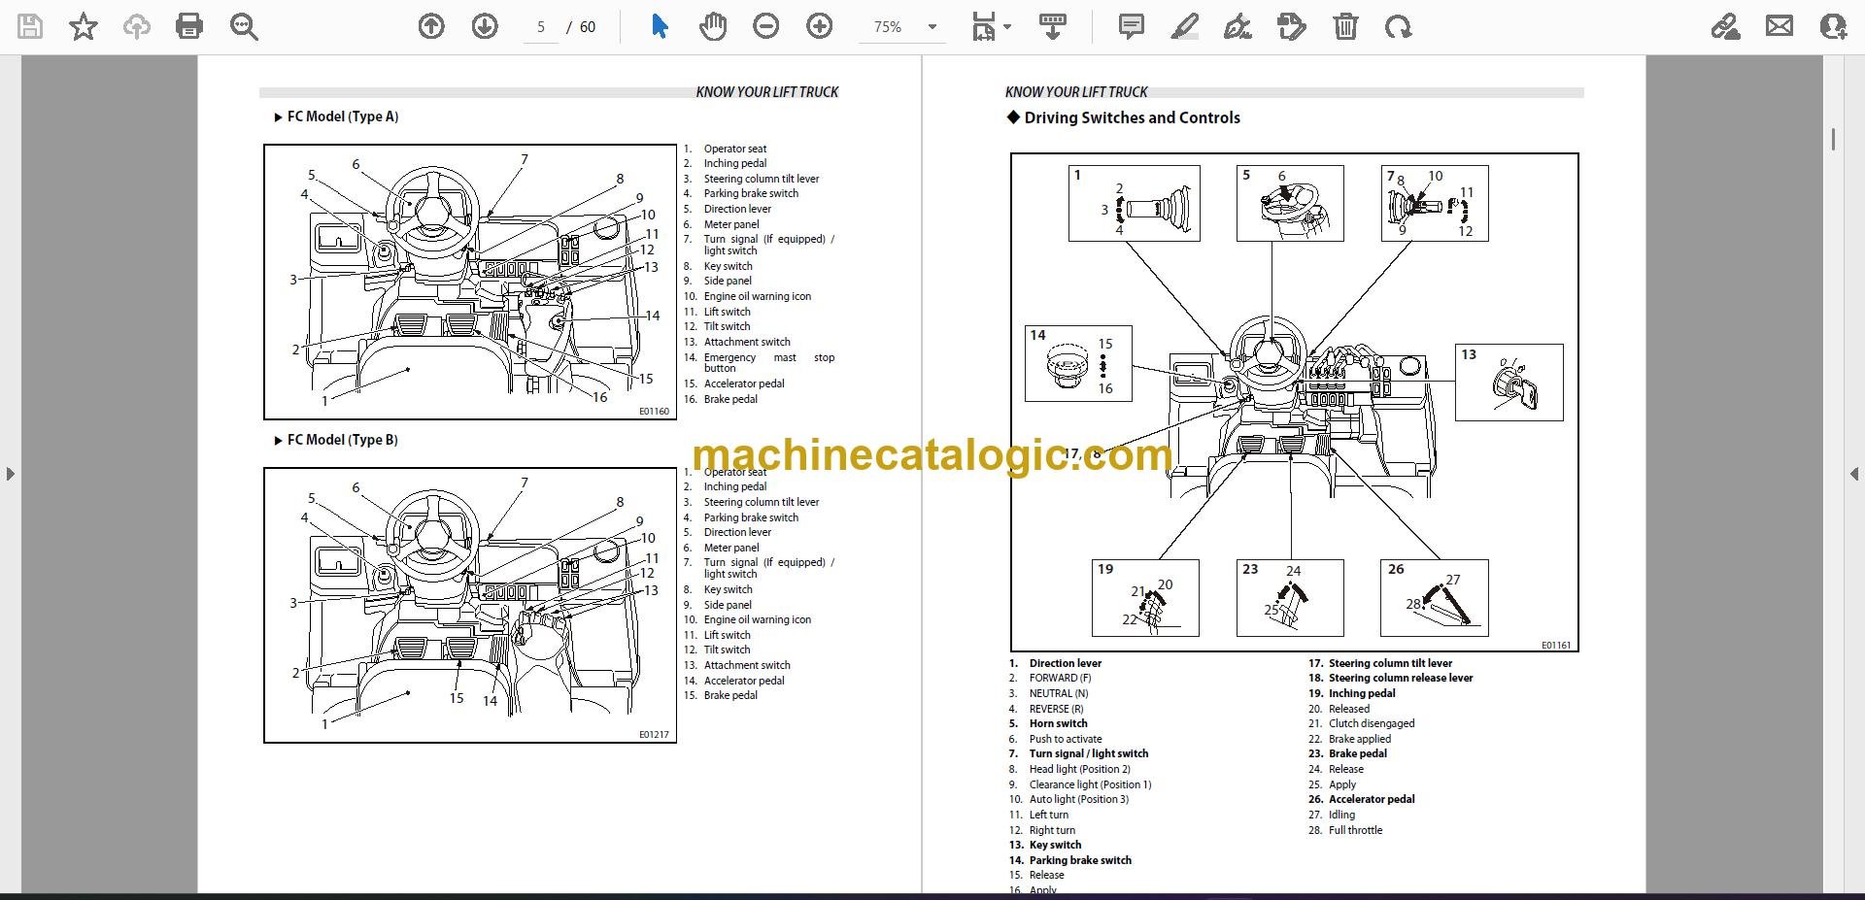Open the page fit options tool
1865x900 pixels.
(x=984, y=27)
